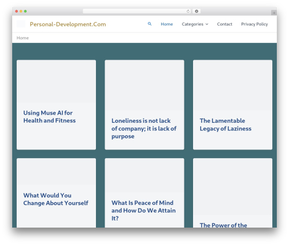The width and height of the screenshot is (289, 245).
Task: Click the browser extension icon beside address bar
Action: pos(197,11)
